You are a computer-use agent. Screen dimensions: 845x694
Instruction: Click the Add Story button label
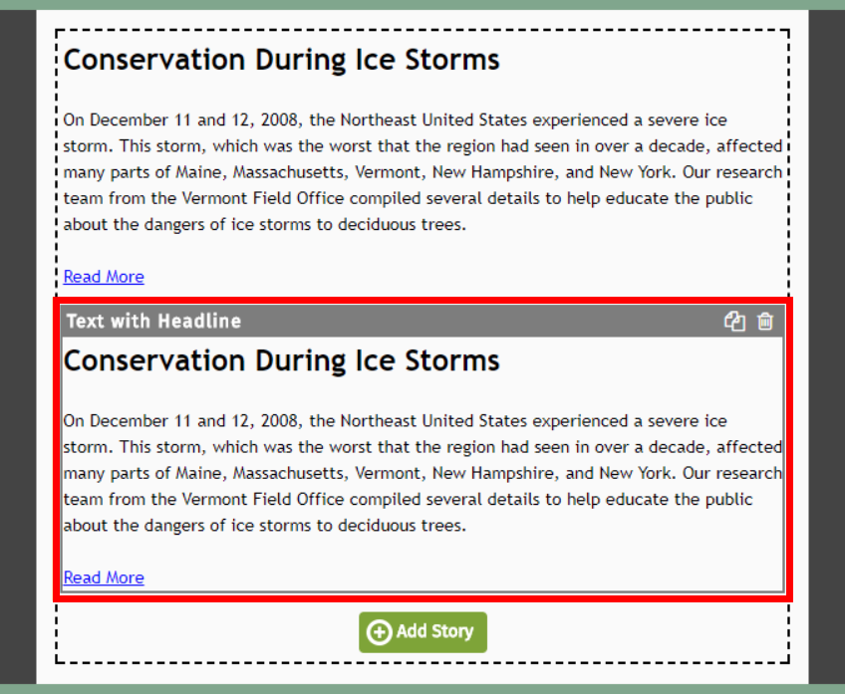434,631
